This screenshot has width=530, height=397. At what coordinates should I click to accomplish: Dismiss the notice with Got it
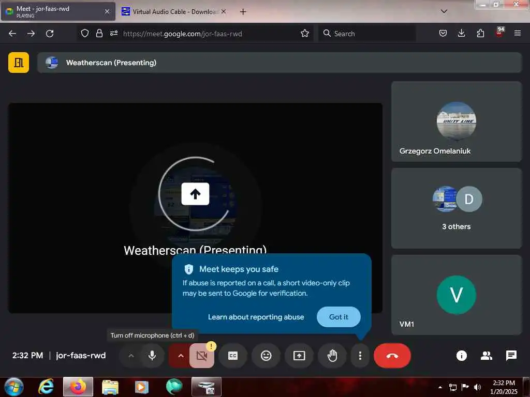point(338,317)
